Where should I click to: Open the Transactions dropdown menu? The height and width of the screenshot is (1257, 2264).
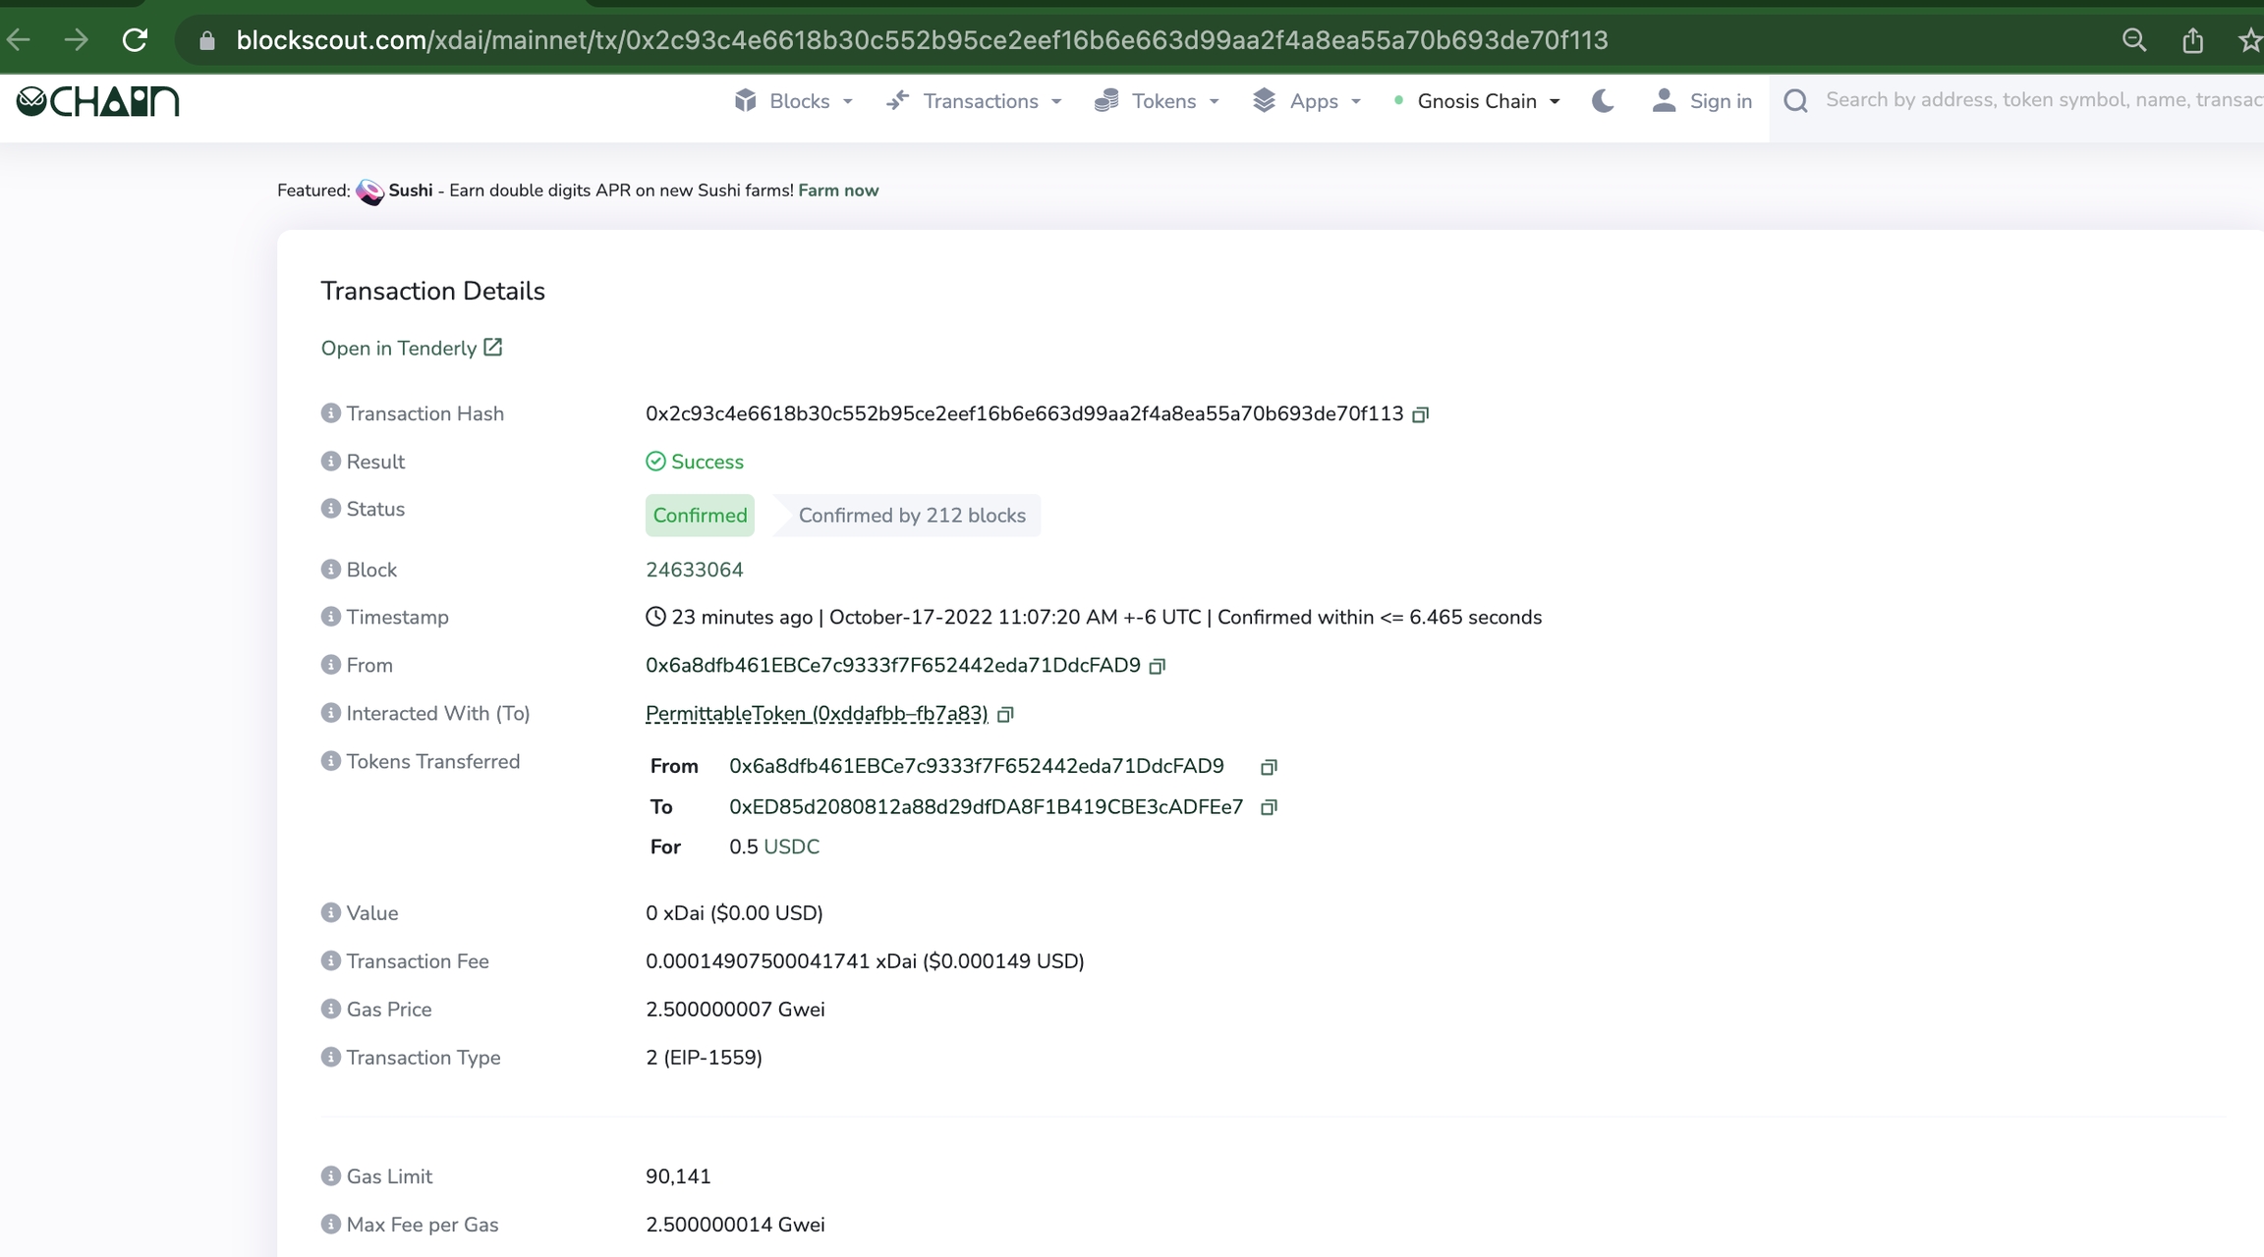point(974,101)
